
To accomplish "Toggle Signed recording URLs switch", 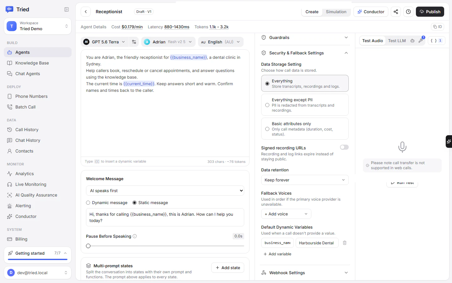I will 344,147.
